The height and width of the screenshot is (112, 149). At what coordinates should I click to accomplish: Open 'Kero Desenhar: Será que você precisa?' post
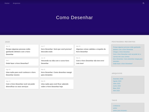[57, 50]
